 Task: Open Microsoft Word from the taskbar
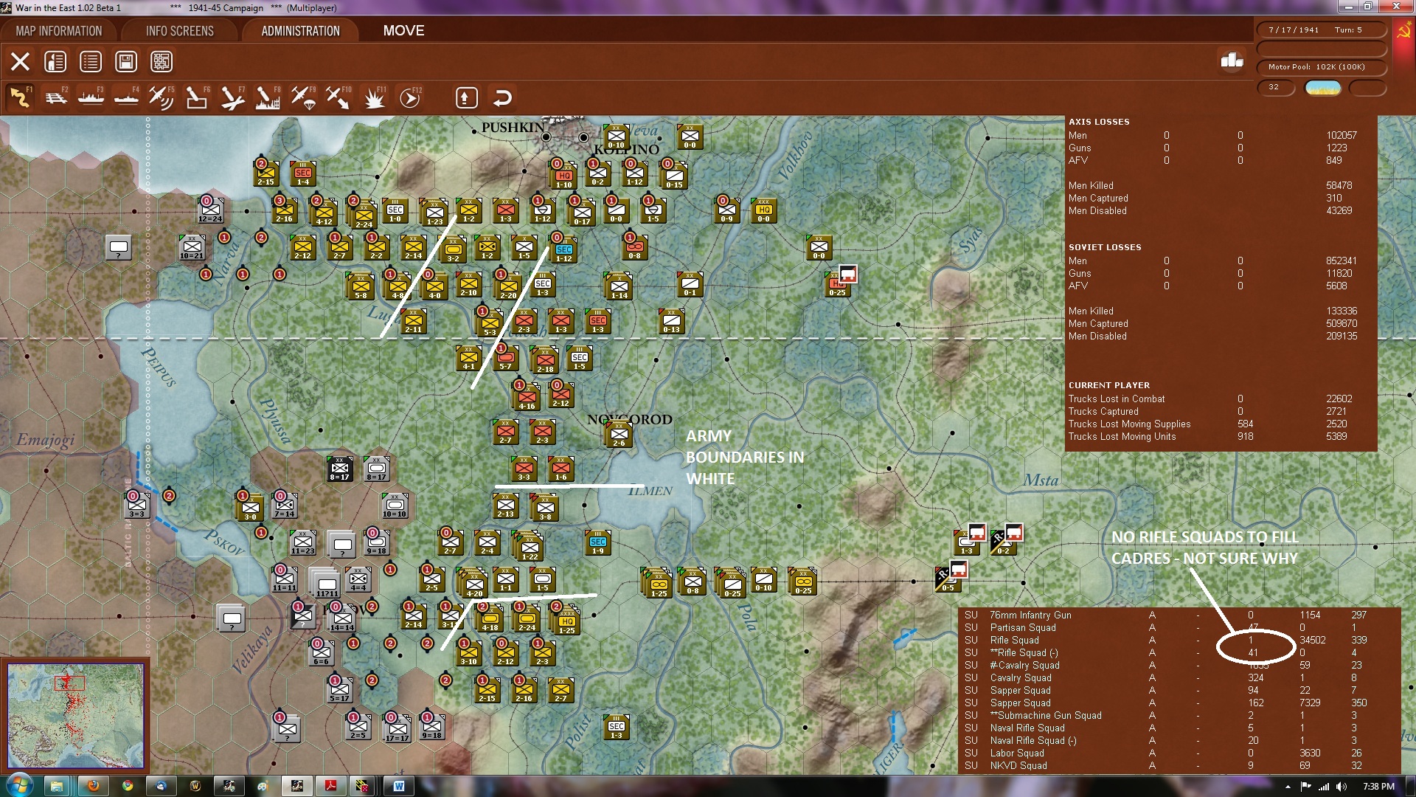click(399, 786)
